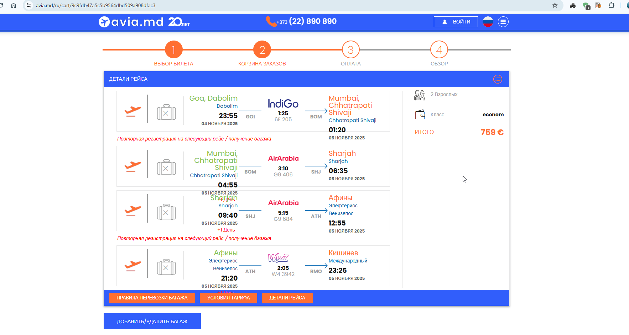The width and height of the screenshot is (629, 335).
Task: Click the IndiGo airline logo
Action: (283, 103)
